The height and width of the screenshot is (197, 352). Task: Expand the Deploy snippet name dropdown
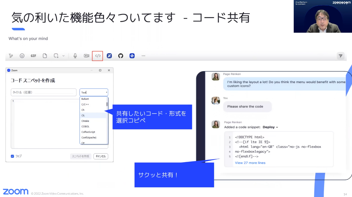pos(270,127)
